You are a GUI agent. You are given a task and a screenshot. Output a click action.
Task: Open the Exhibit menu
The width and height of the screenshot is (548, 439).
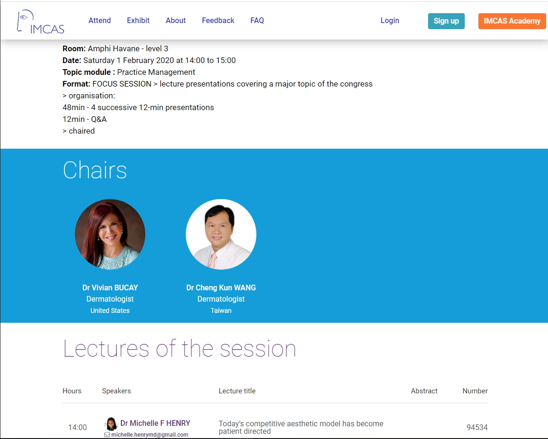pos(138,21)
